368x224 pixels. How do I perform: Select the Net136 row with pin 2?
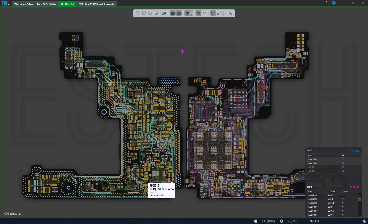coord(333,163)
